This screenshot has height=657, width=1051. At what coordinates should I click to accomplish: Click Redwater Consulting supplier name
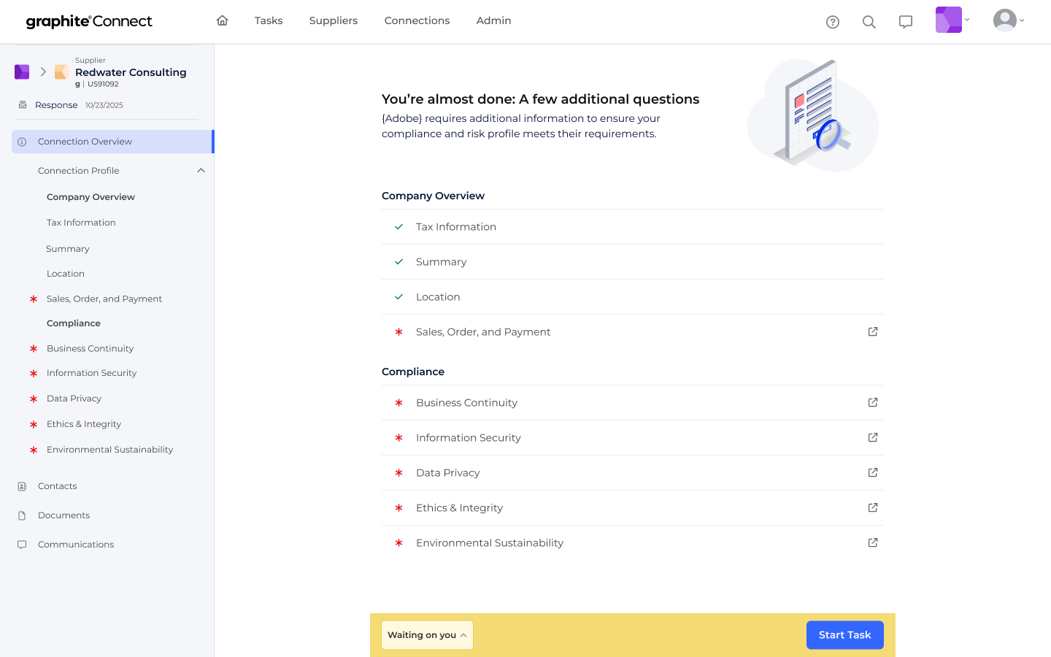coord(131,72)
